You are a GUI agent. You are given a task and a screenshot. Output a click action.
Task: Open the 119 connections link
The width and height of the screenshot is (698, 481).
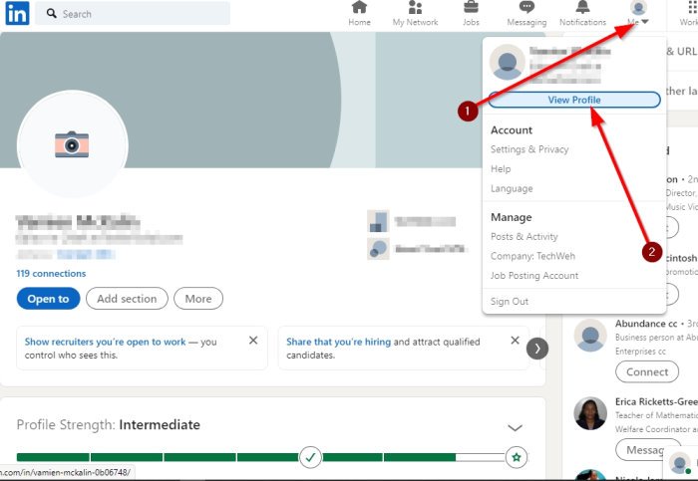coord(51,274)
